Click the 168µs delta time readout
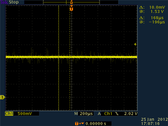 tap(157, 18)
